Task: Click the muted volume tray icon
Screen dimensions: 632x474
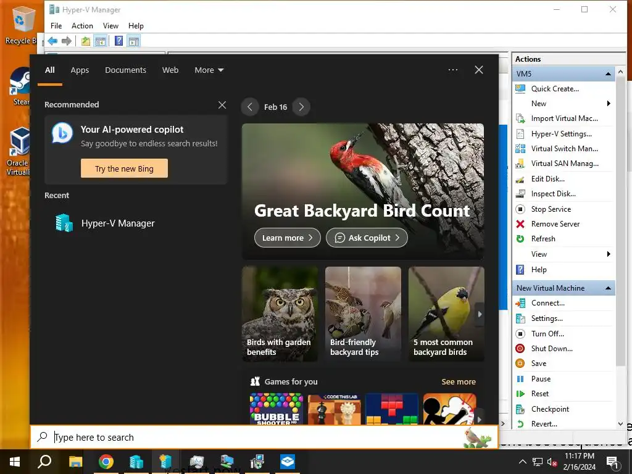Action: pyautogui.click(x=552, y=462)
